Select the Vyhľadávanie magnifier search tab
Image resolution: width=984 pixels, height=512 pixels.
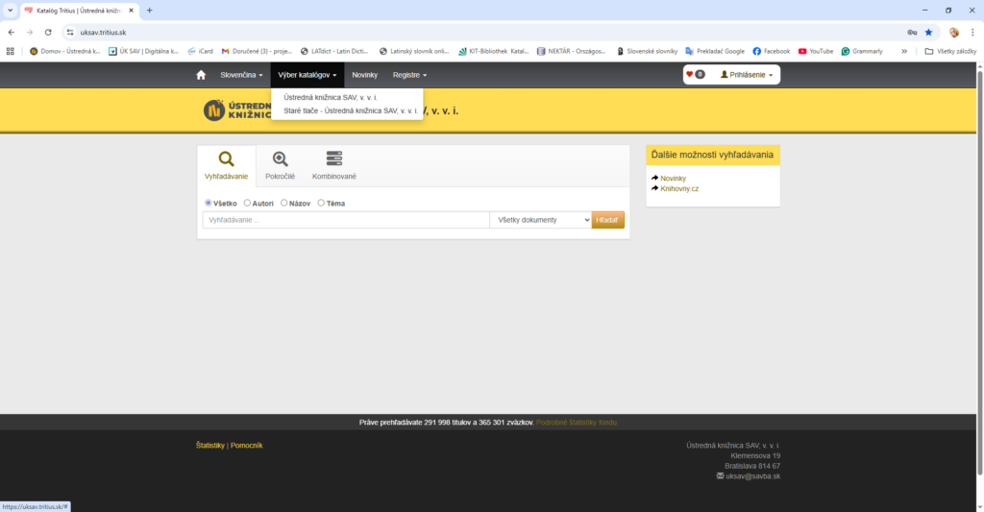pyautogui.click(x=226, y=165)
